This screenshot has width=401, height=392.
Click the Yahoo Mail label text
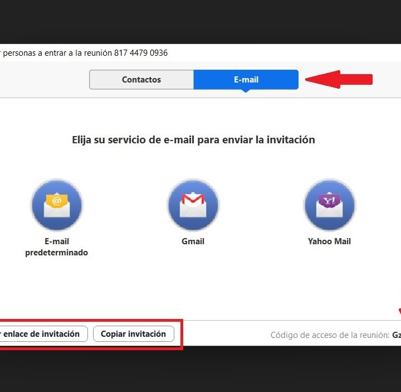[329, 241]
